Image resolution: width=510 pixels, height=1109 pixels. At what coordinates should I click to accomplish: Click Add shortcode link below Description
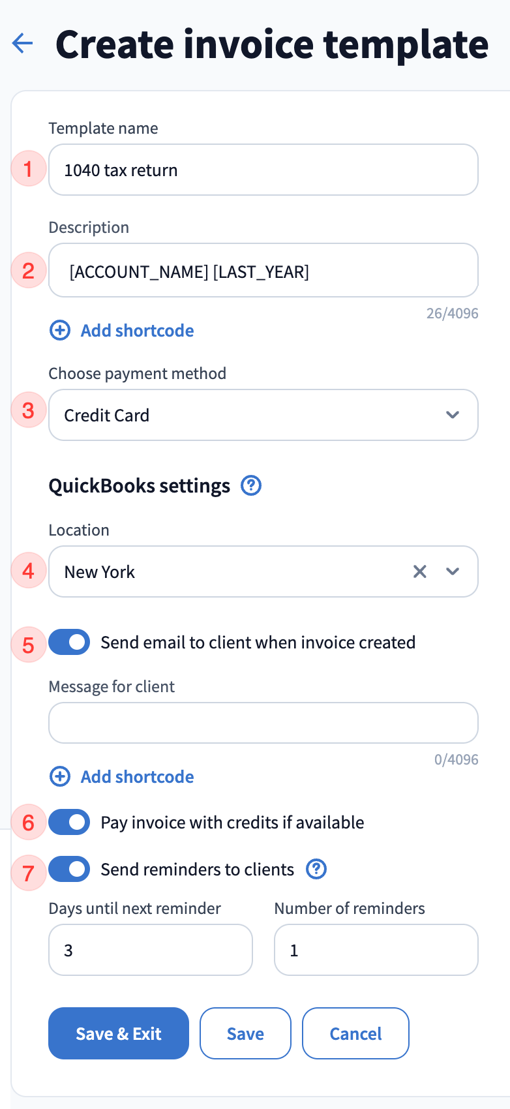[x=137, y=330]
